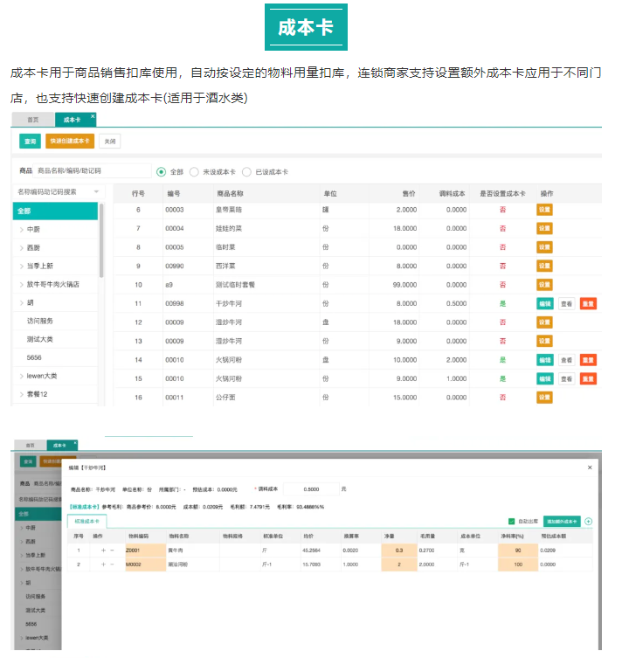Expand the 放牛哥牛肉火锅店 category arrow
The image size is (629, 658).
21,285
